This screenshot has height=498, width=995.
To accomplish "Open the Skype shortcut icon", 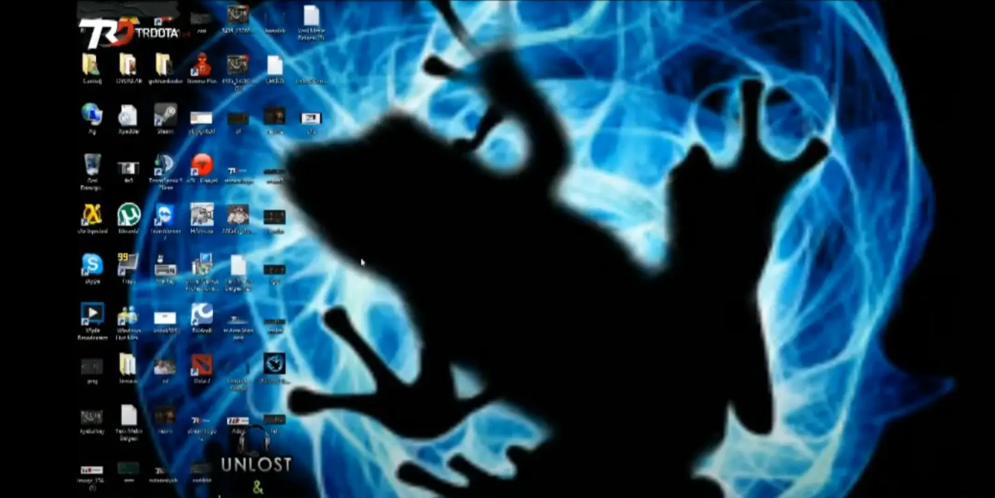I will (x=92, y=265).
